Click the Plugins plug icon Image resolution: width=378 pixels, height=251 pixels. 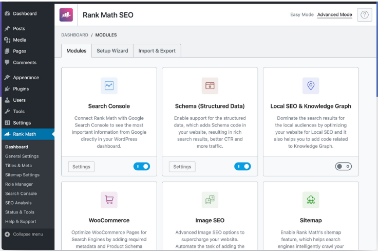7,89
